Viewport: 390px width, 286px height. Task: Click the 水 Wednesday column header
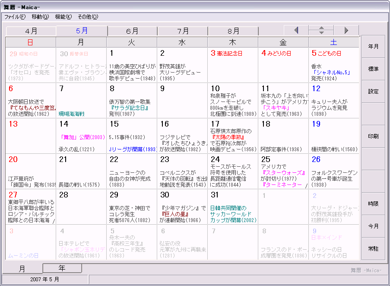click(x=182, y=42)
